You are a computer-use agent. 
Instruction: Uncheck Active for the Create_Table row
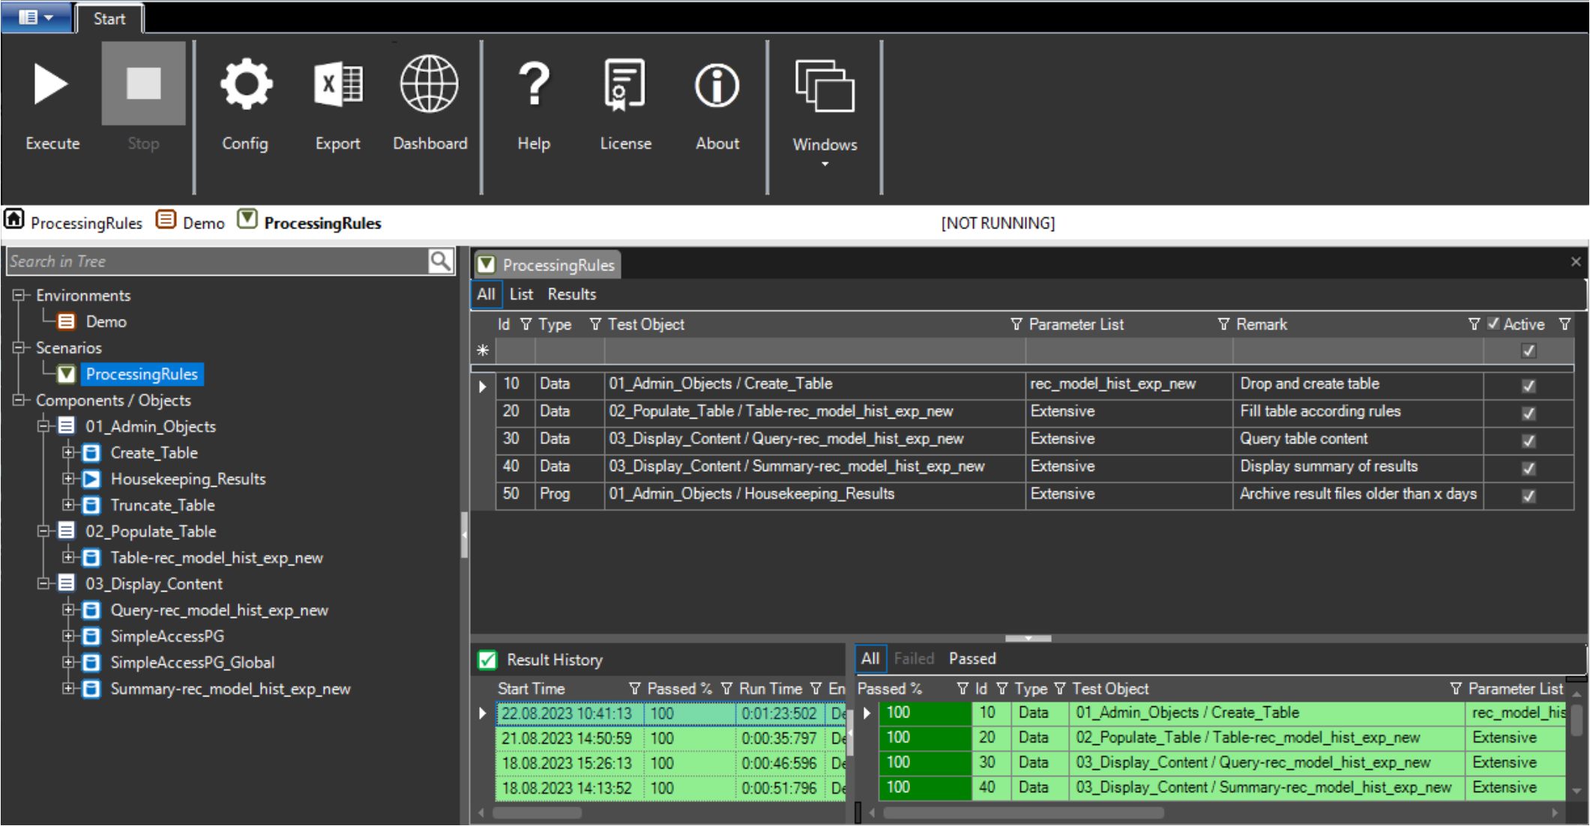tap(1528, 384)
